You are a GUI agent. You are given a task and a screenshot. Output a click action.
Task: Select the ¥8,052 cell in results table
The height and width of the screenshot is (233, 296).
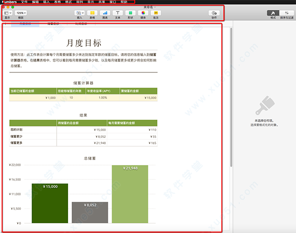[82, 136]
